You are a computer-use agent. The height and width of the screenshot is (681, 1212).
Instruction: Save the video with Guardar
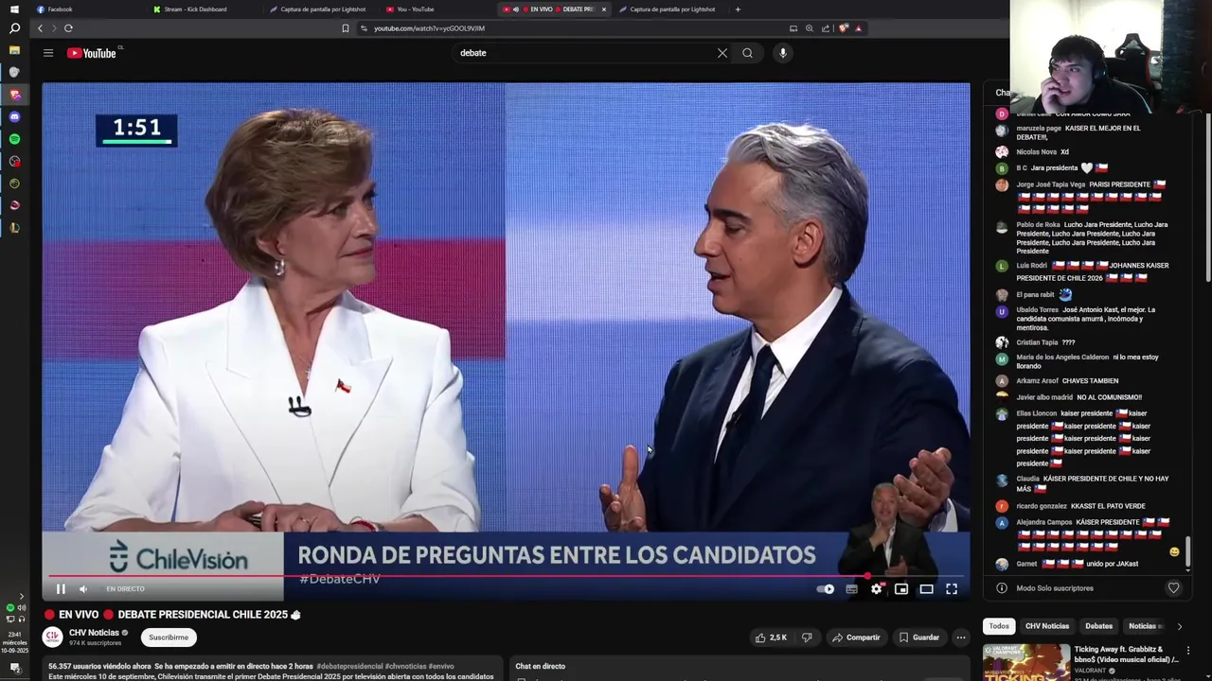tap(918, 637)
